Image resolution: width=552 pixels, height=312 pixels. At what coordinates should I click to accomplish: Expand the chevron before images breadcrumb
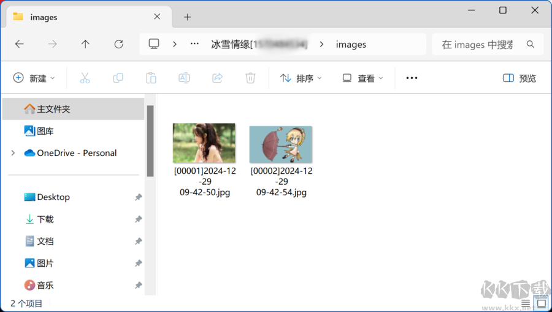[321, 44]
